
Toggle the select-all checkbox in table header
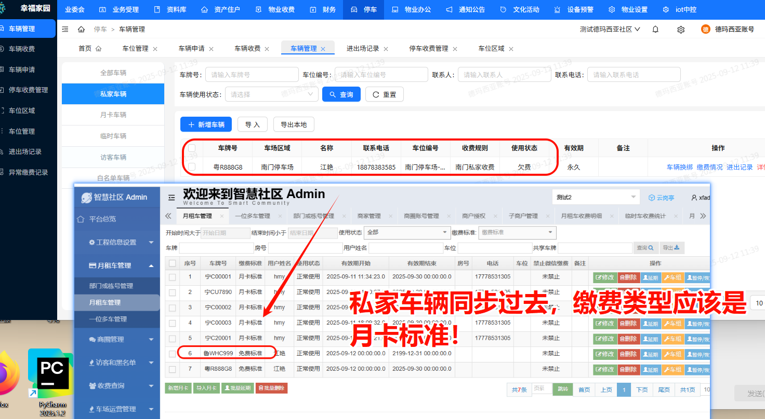[192, 148]
